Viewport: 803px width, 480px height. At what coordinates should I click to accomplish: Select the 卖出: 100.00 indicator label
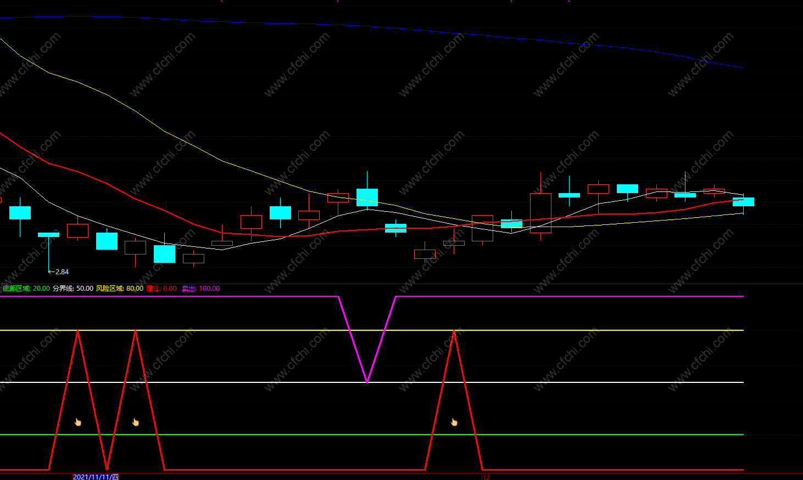pyautogui.click(x=201, y=289)
